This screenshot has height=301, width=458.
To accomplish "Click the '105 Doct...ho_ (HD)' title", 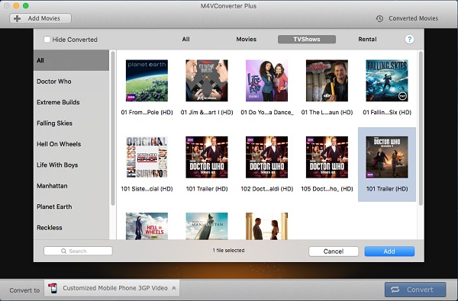I will 327,189.
